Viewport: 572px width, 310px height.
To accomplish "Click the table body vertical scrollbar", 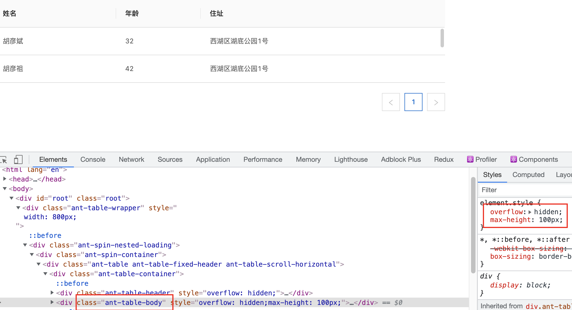I will click(x=442, y=38).
